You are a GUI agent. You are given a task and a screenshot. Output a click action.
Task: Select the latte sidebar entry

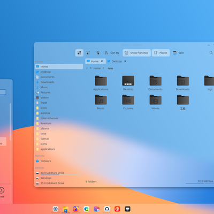pos(59,134)
